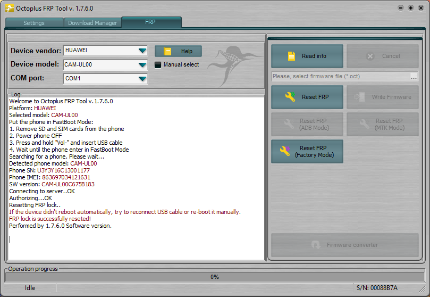Click the Cancel X icon
The width and height of the screenshot is (430, 297).
click(370, 56)
